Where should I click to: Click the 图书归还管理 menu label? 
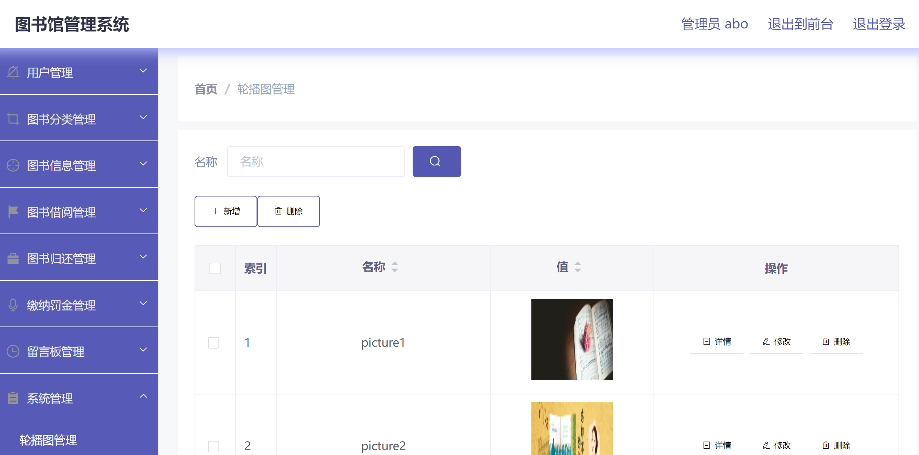(x=61, y=259)
